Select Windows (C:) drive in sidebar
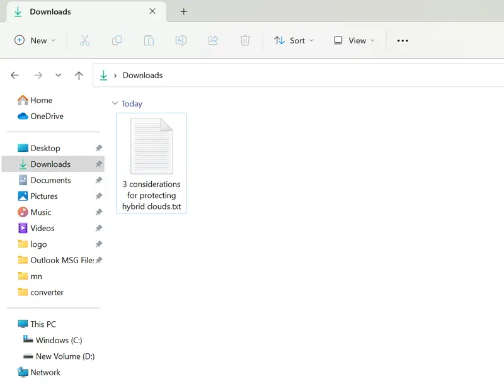Image resolution: width=504 pixels, height=386 pixels. [x=59, y=340]
